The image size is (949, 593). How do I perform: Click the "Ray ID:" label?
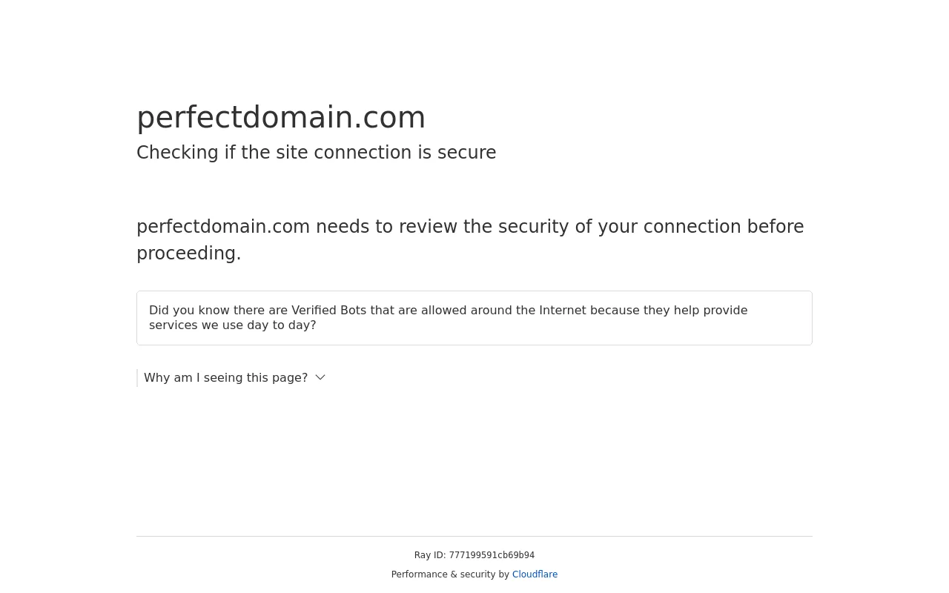click(x=430, y=555)
